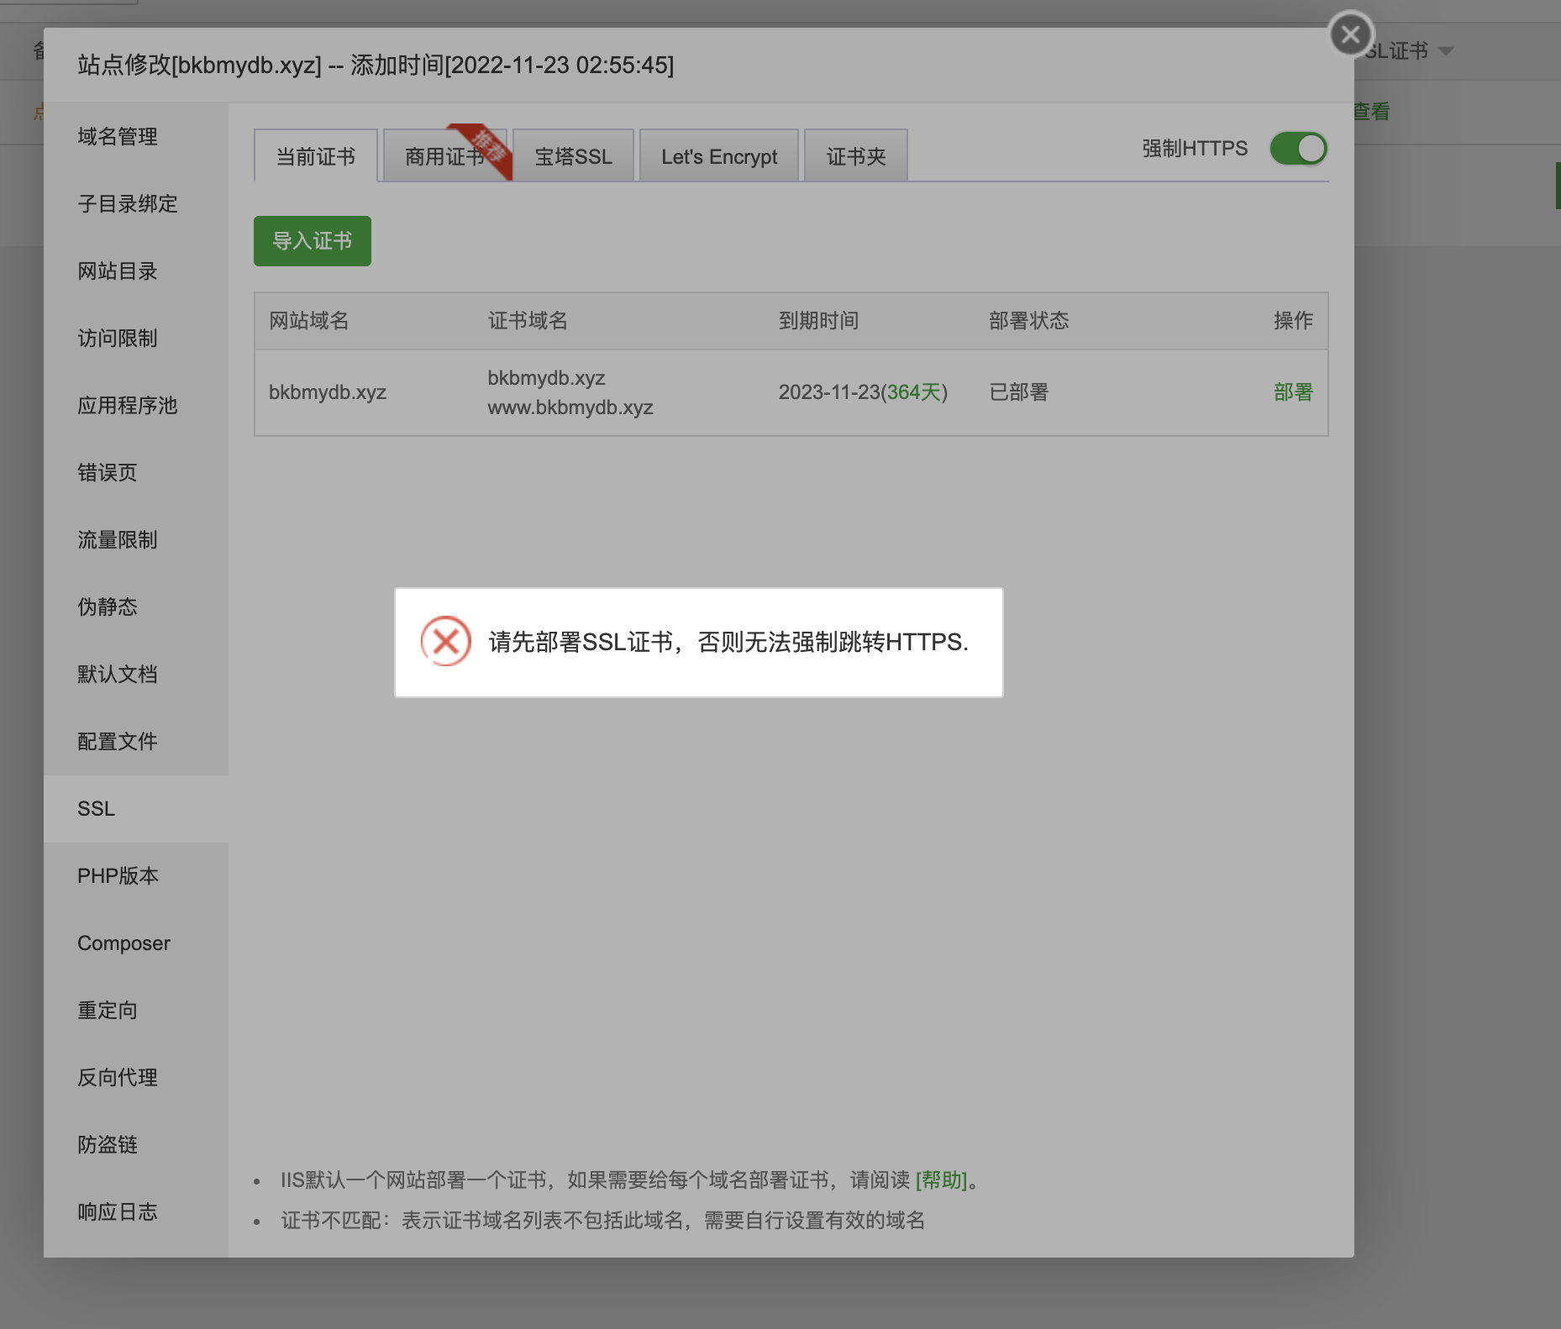Click www.bkbmydb.xyz certificate domain

coord(570,407)
